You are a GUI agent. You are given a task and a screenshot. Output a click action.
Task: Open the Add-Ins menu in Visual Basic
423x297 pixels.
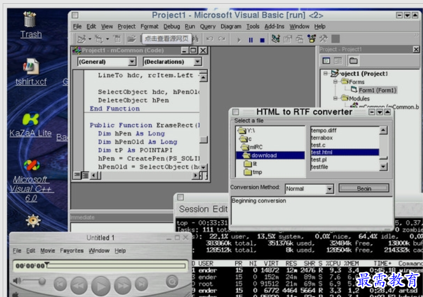coord(274,26)
